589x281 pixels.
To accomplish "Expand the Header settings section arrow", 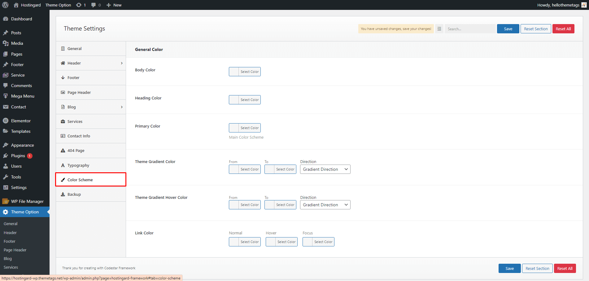I will pyautogui.click(x=122, y=63).
